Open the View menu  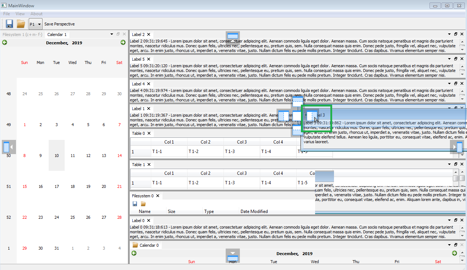(20, 13)
